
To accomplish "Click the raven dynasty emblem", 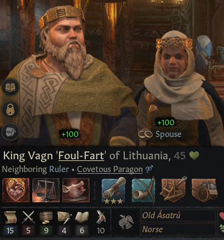I will point(126,222).
